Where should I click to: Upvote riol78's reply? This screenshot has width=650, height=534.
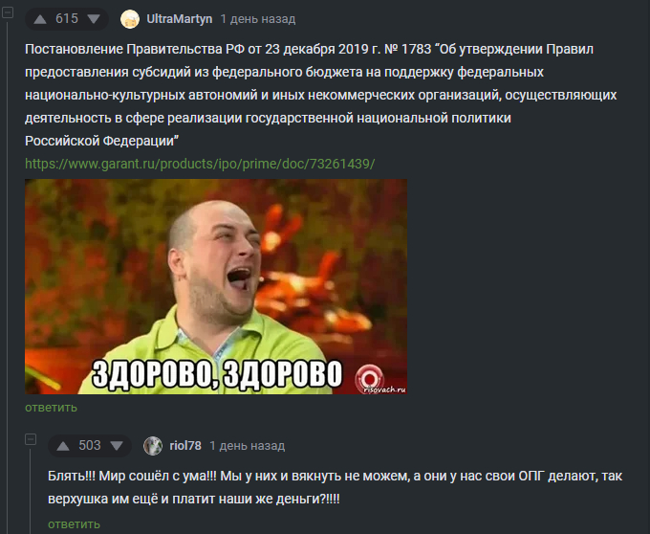click(x=63, y=446)
